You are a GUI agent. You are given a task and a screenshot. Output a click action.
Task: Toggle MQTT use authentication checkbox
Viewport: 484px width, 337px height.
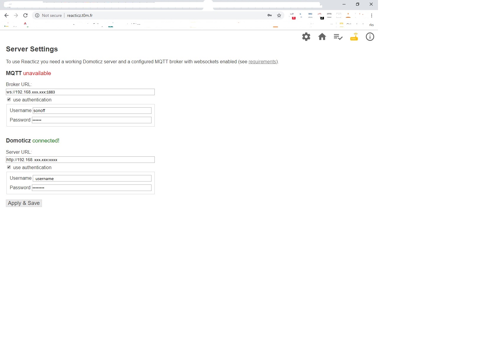(x=9, y=100)
